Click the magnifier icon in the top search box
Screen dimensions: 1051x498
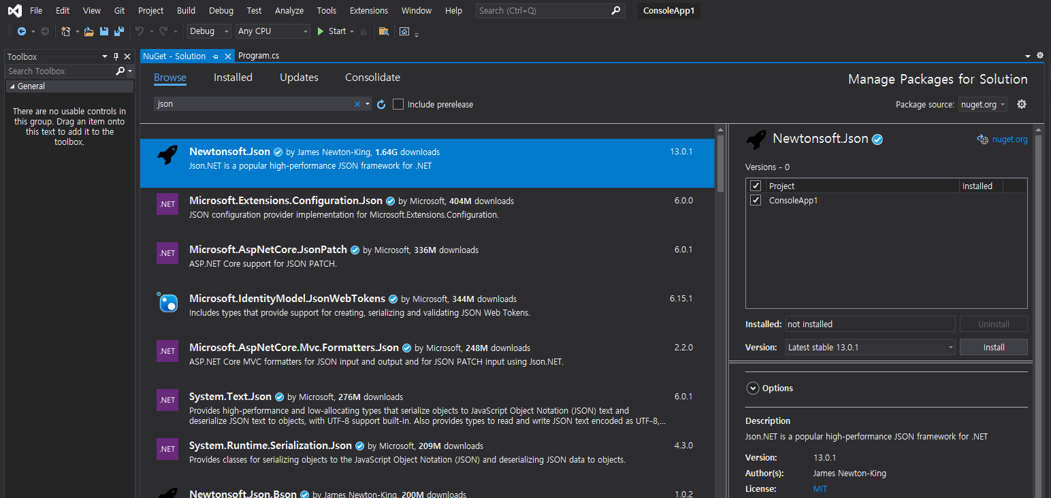click(x=615, y=10)
